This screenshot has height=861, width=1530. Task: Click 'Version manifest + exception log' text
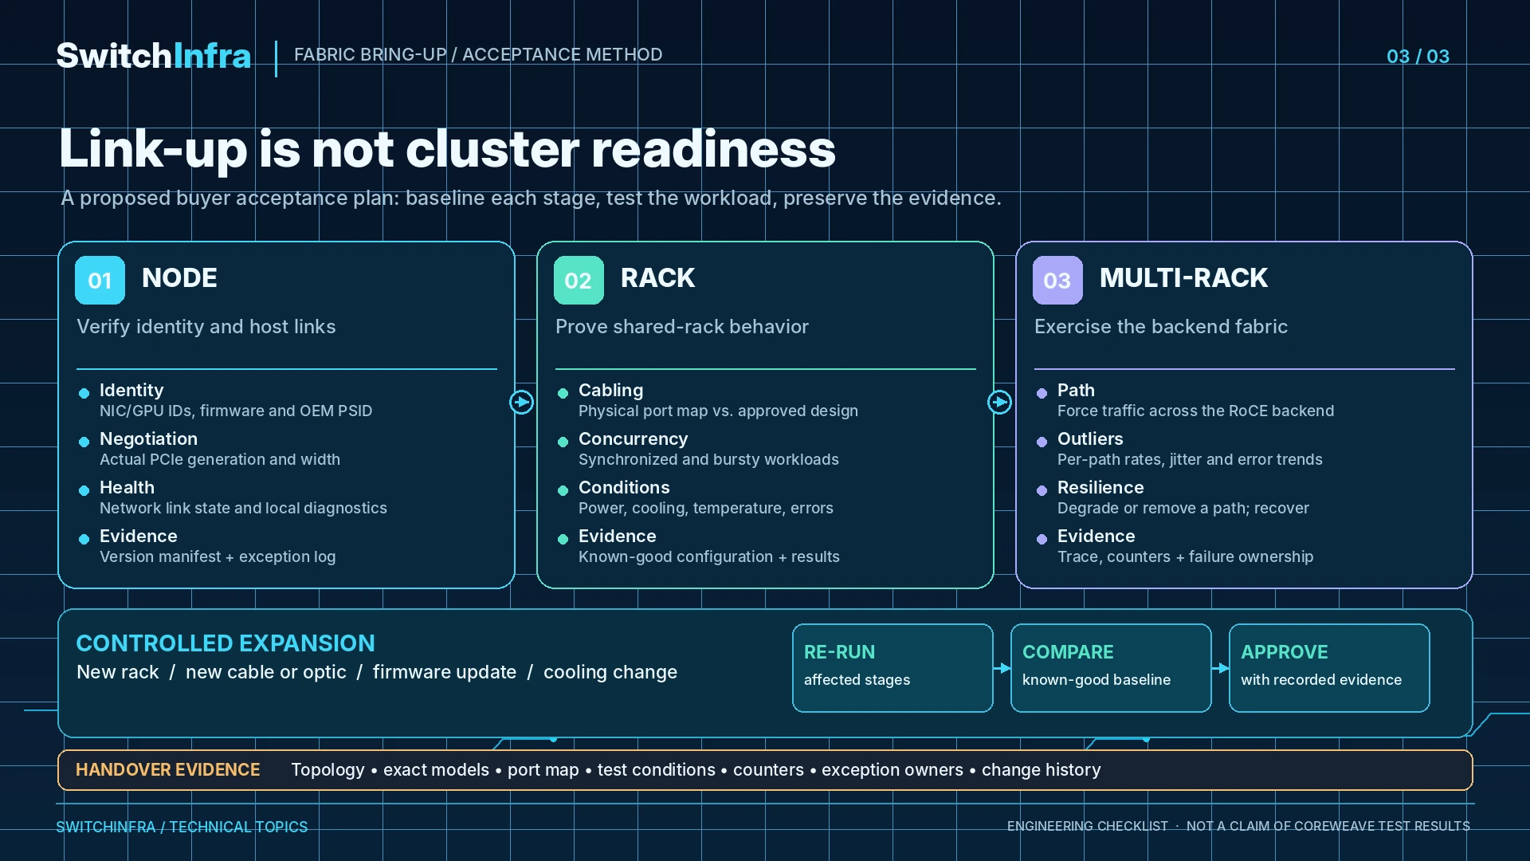point(218,556)
